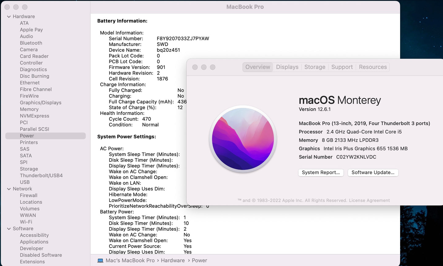Open Software Update
Screen dimensions: 443x266
point(373,173)
